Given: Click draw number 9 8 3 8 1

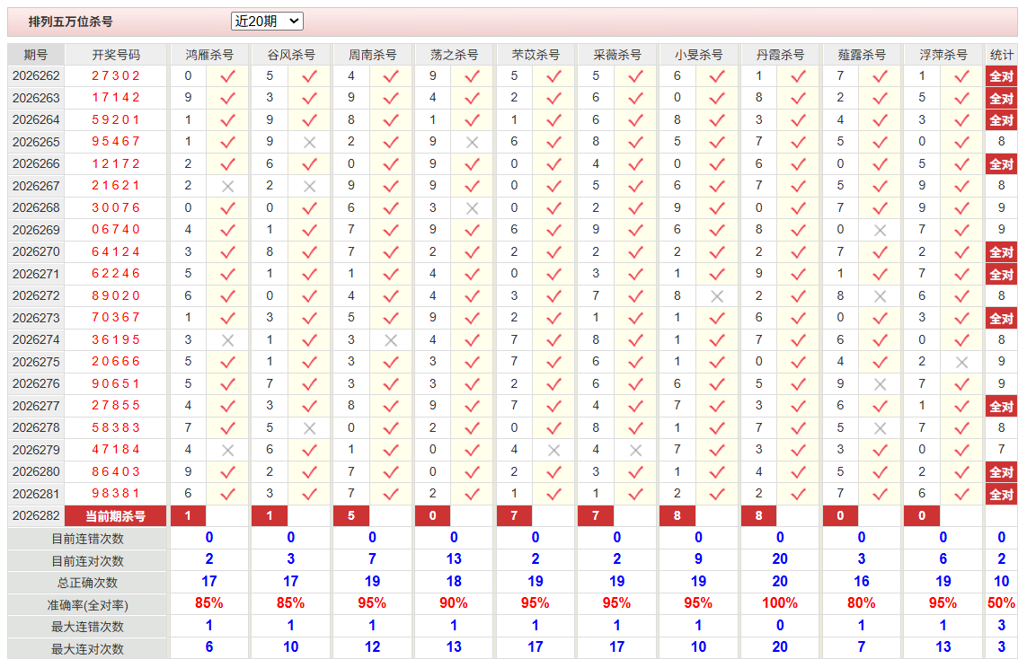Looking at the screenshot, I should coord(116,494).
